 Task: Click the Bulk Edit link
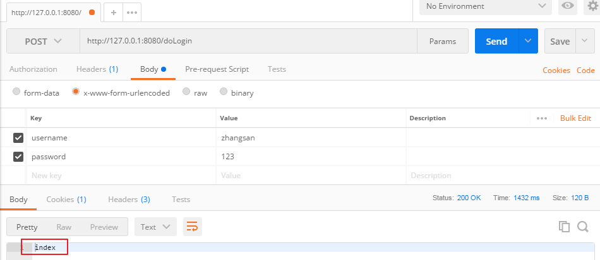pos(575,118)
